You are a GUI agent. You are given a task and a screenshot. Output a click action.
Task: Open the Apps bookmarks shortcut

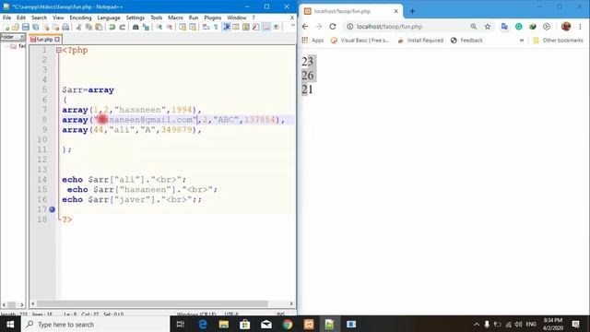pos(313,41)
